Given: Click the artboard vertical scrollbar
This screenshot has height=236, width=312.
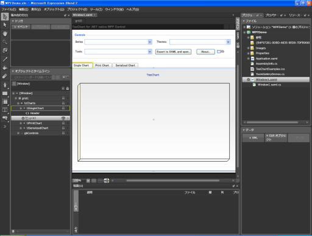Looking at the screenshot, I should 238,116.
